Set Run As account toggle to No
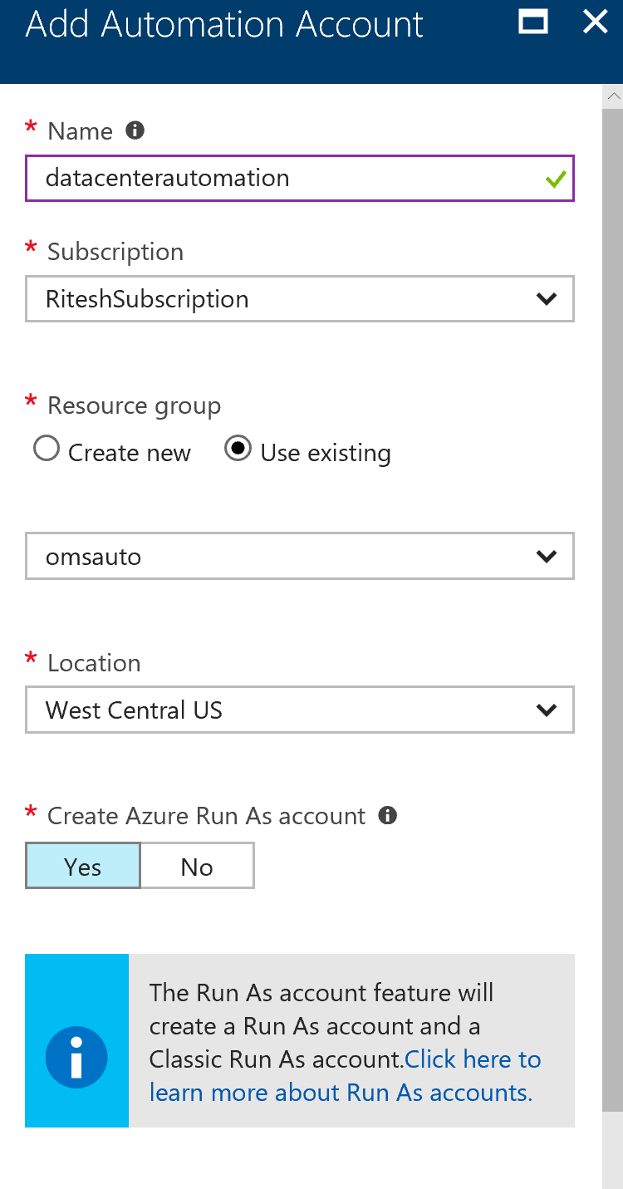Viewport: 623px width, 1189px height. point(197,867)
